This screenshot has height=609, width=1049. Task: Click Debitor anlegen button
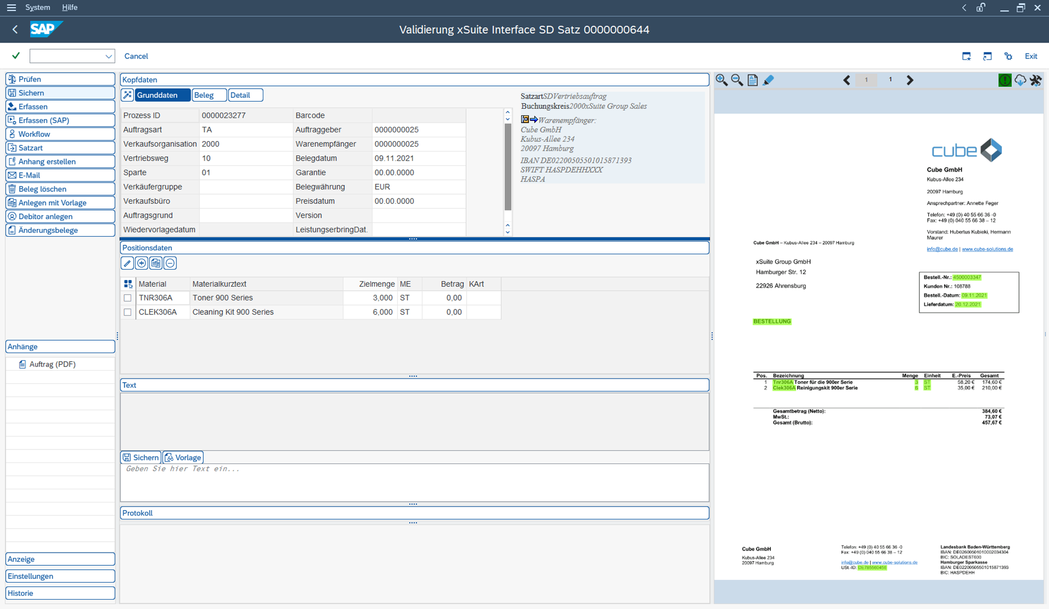[x=60, y=216]
